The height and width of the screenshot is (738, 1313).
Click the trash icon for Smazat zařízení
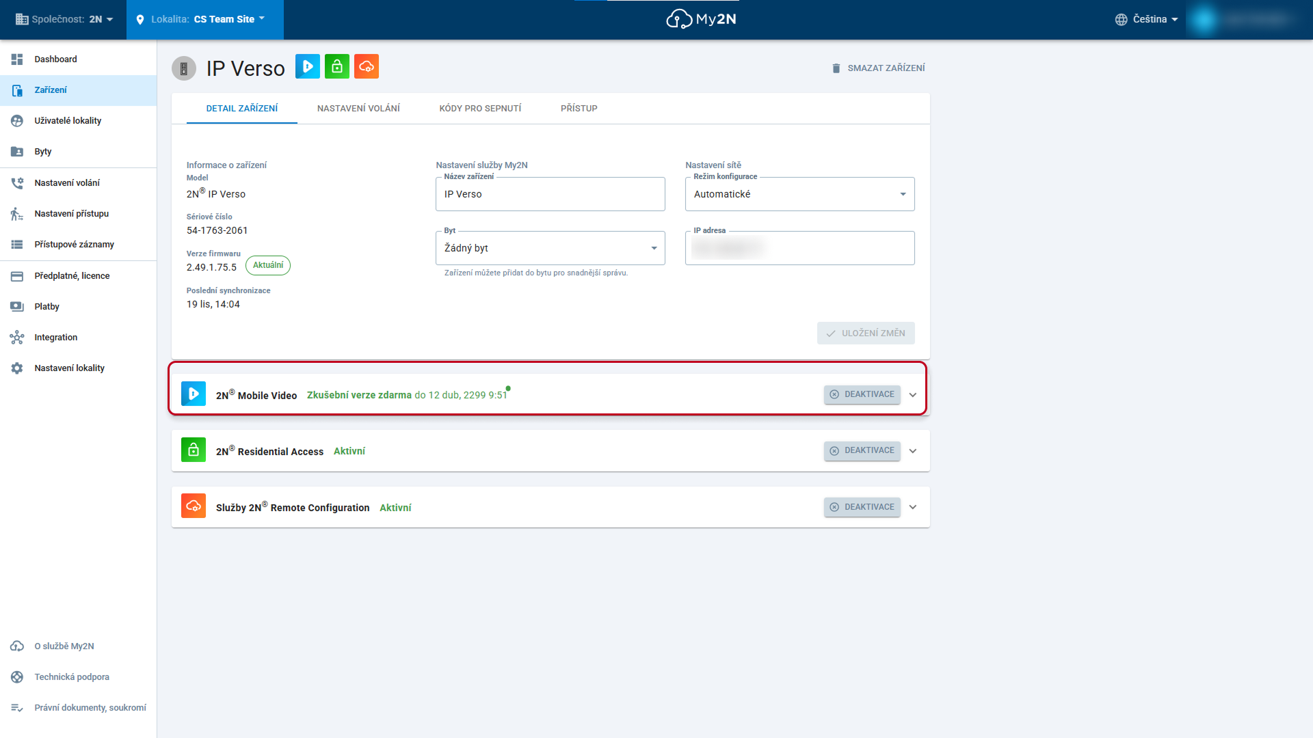coord(836,68)
